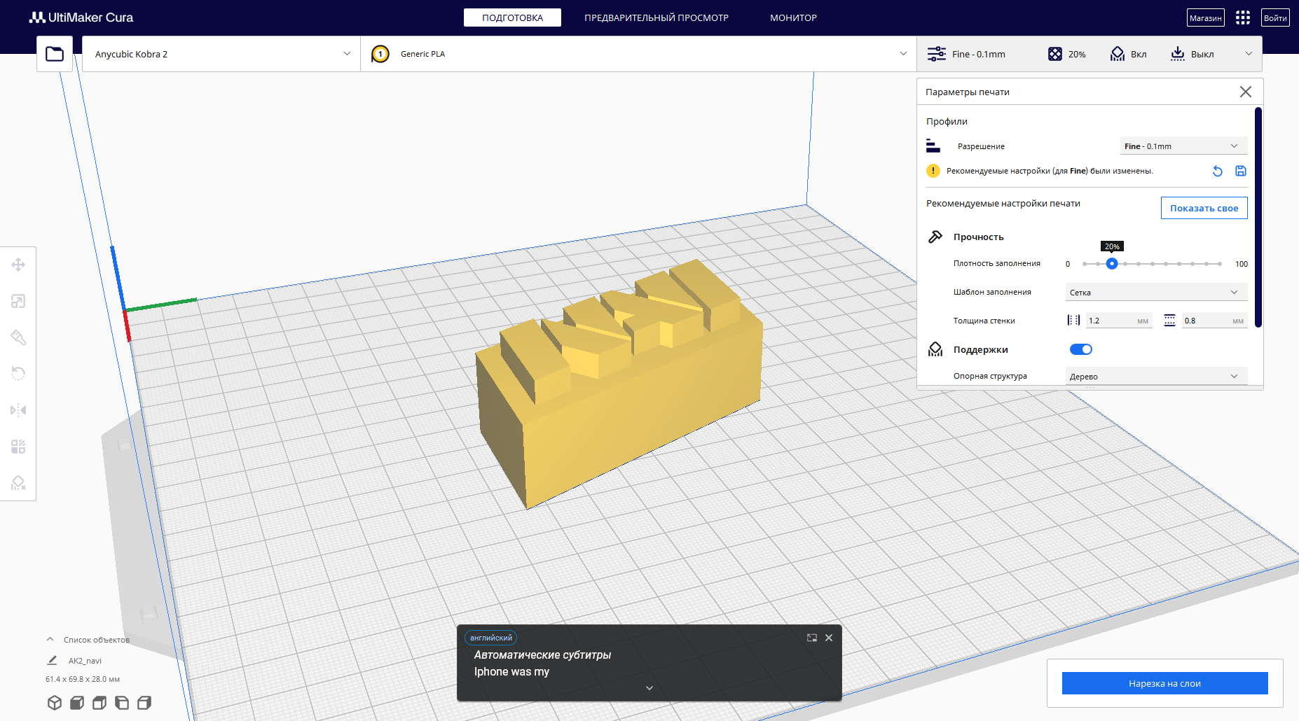Toggle the Поддержки support switch
The width and height of the screenshot is (1299, 721).
1081,349
